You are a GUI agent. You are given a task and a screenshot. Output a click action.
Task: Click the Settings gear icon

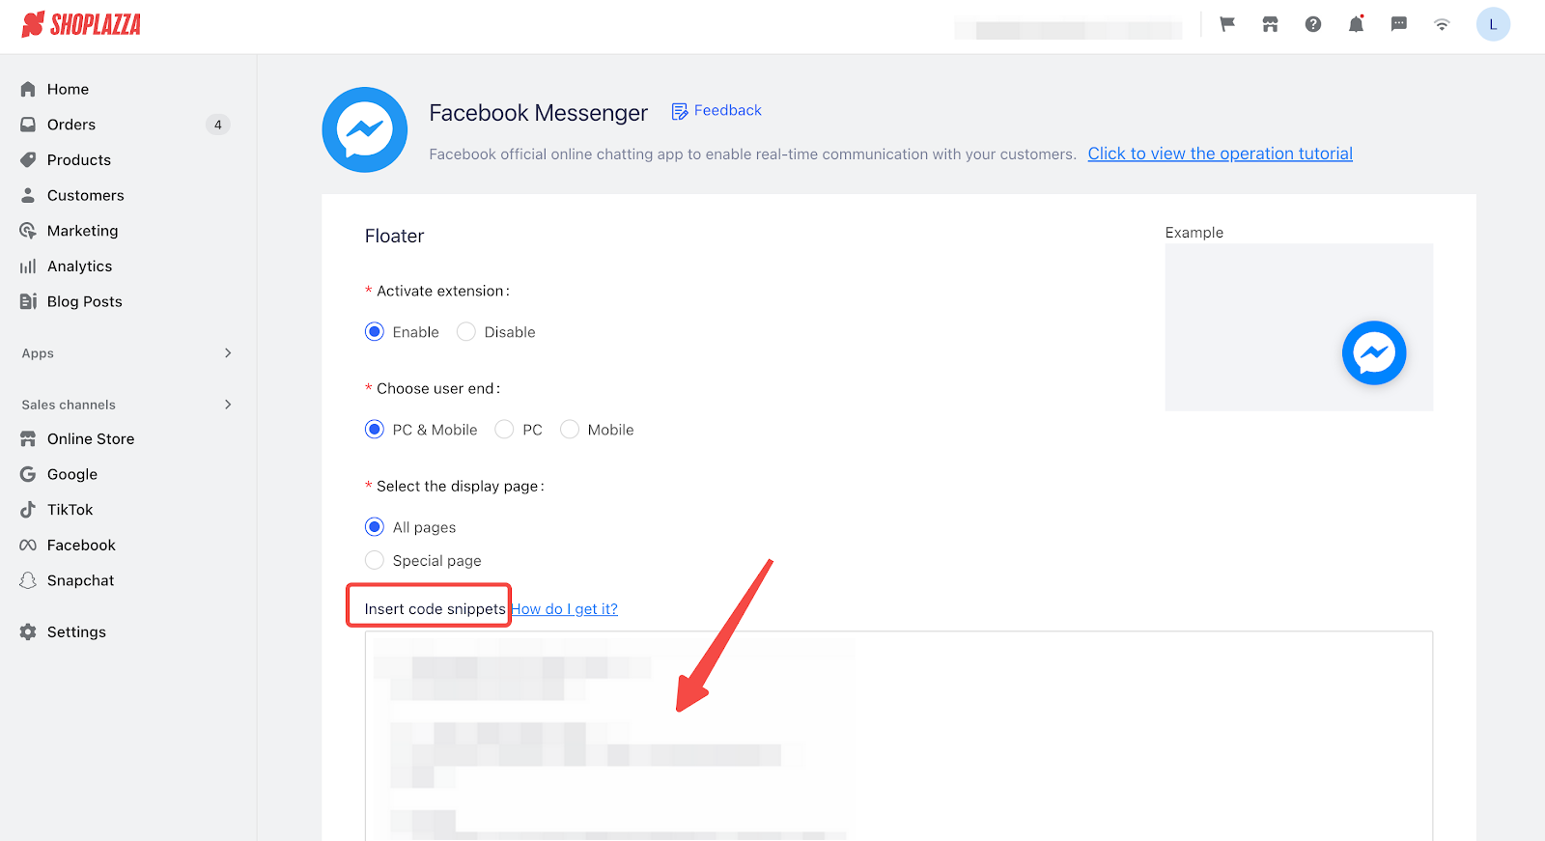click(x=28, y=632)
